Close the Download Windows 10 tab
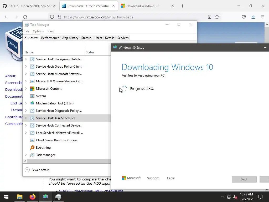Viewport: 269px width, 202px height. point(173,6)
